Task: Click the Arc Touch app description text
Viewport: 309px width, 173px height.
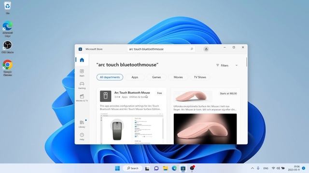Action: click(x=130, y=108)
